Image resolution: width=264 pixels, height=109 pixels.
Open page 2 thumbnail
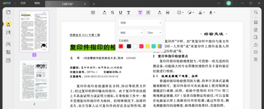point(34,81)
